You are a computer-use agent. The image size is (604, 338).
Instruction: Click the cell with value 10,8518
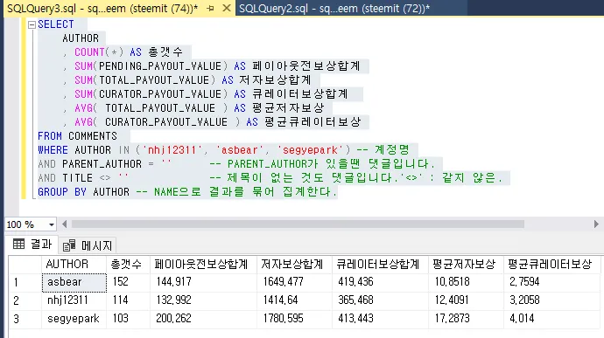[x=466, y=282]
